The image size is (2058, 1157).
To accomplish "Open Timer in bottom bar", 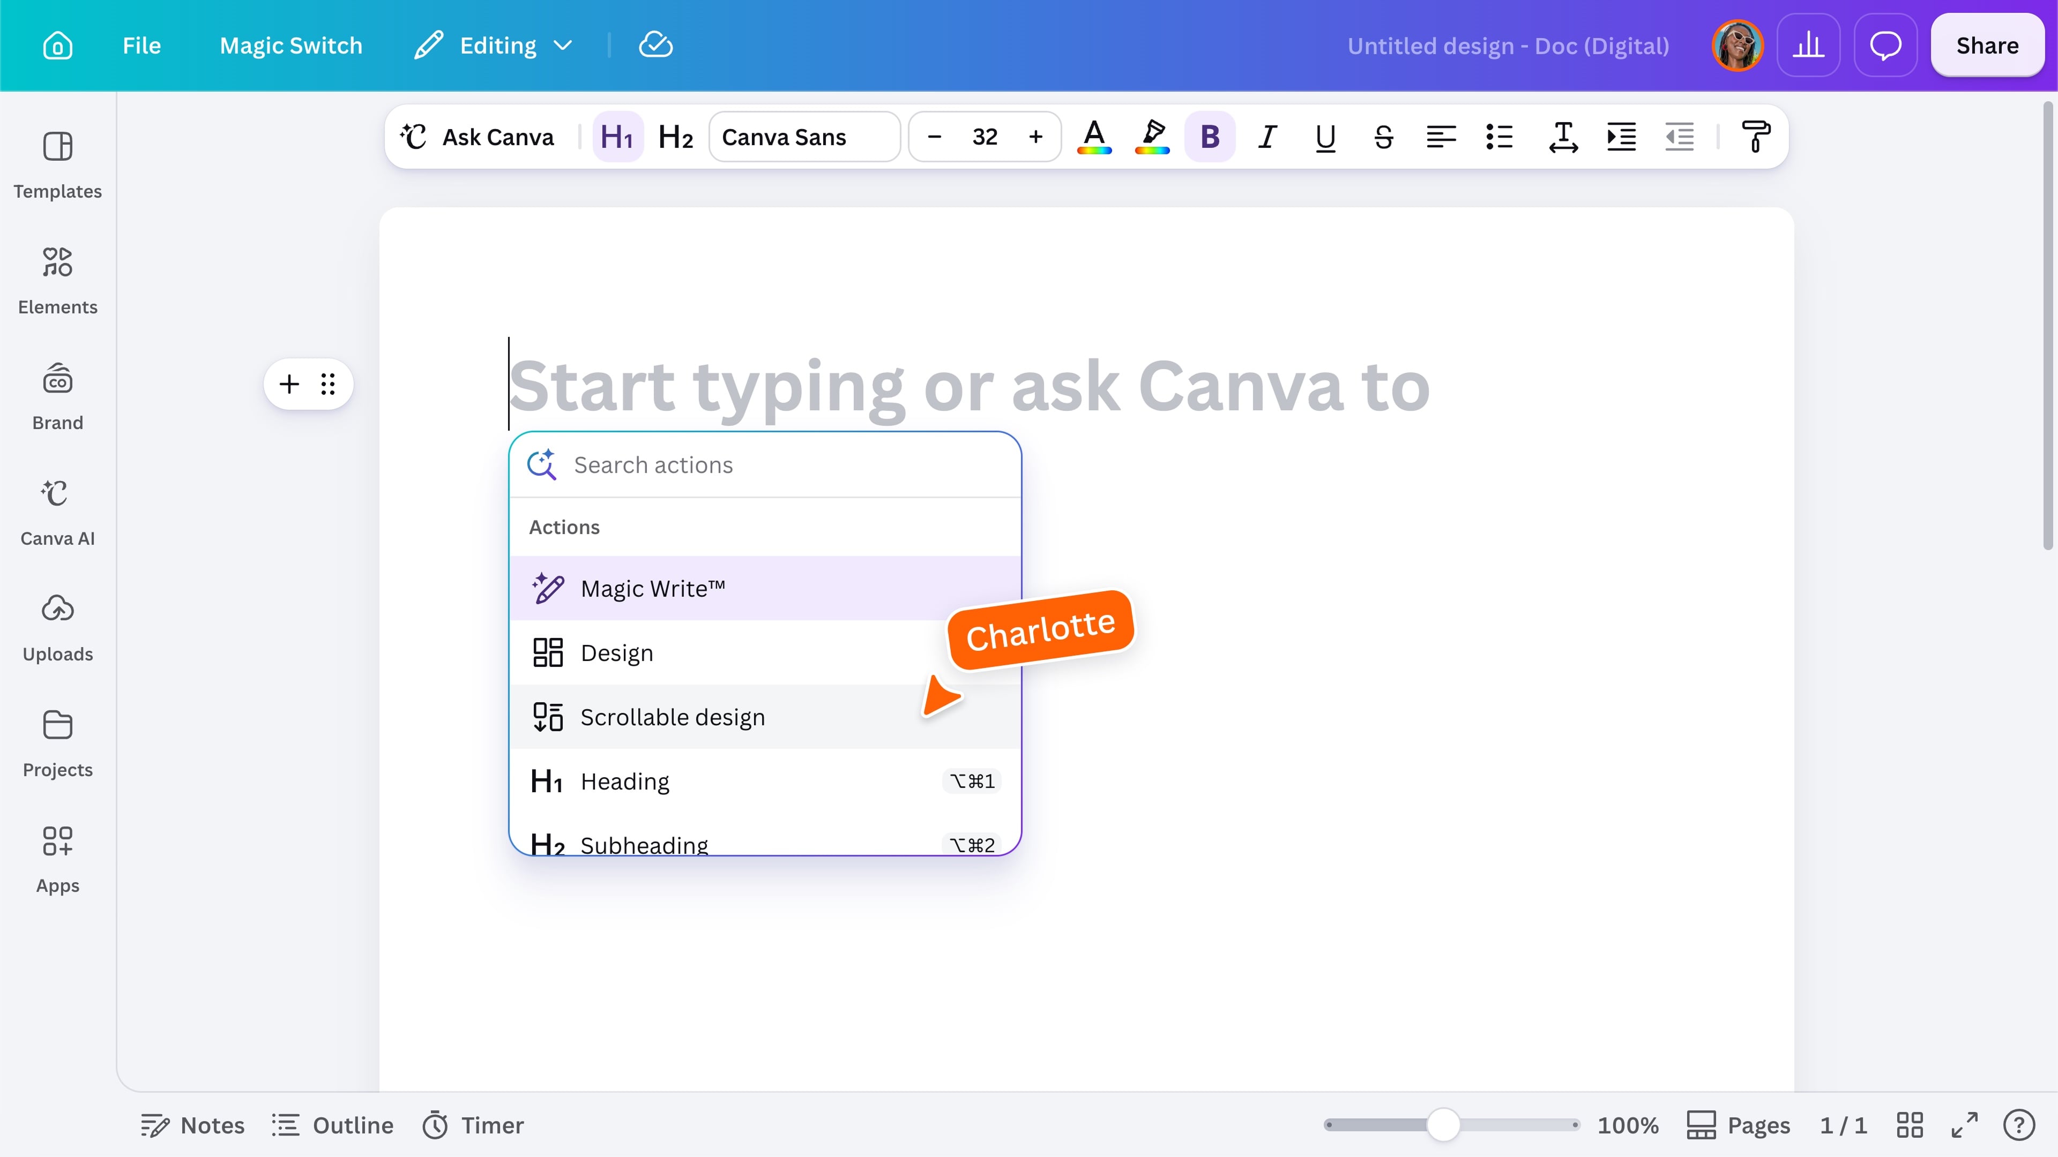I will (x=473, y=1125).
